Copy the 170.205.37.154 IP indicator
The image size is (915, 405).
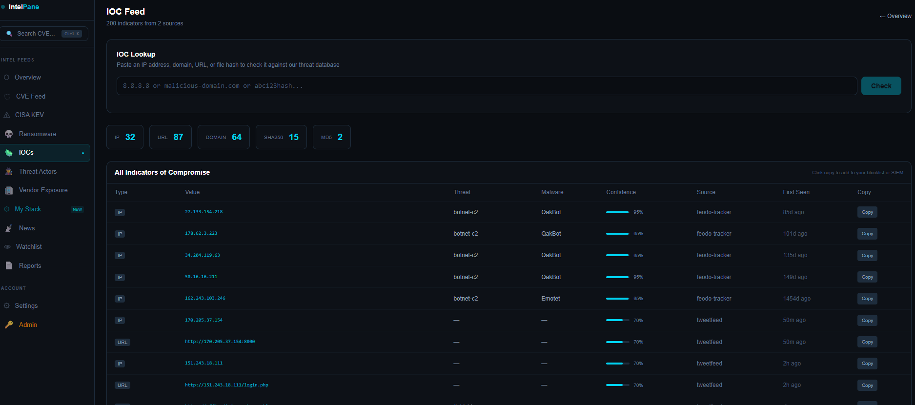(x=867, y=321)
